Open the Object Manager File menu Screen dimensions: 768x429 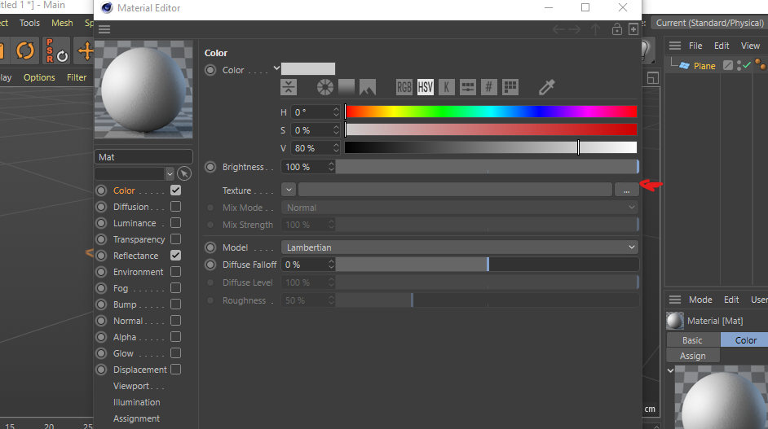tap(695, 46)
